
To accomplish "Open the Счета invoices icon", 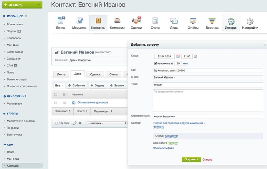I will tap(155, 21).
